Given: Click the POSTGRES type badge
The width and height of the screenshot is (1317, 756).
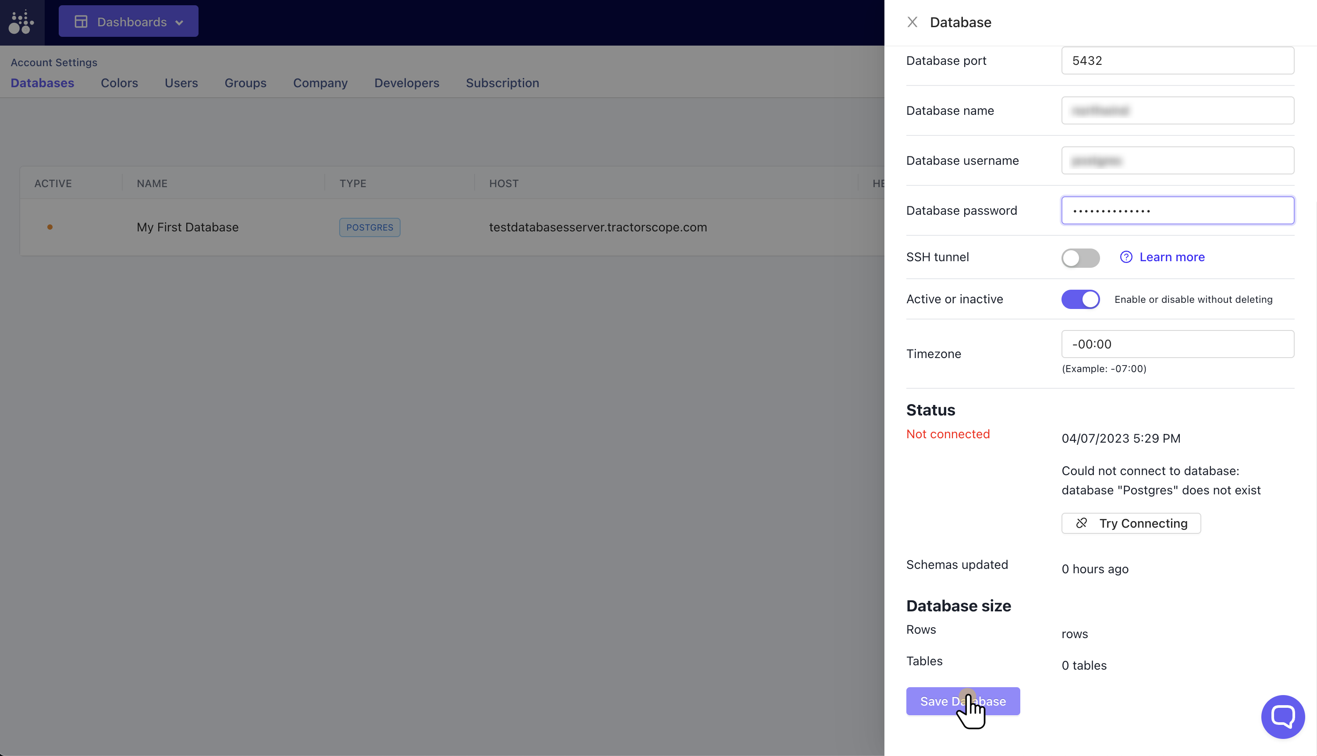Looking at the screenshot, I should (x=369, y=227).
